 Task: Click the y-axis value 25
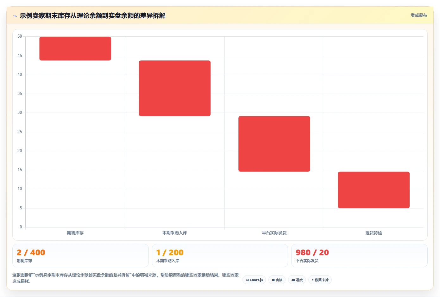(x=20, y=132)
